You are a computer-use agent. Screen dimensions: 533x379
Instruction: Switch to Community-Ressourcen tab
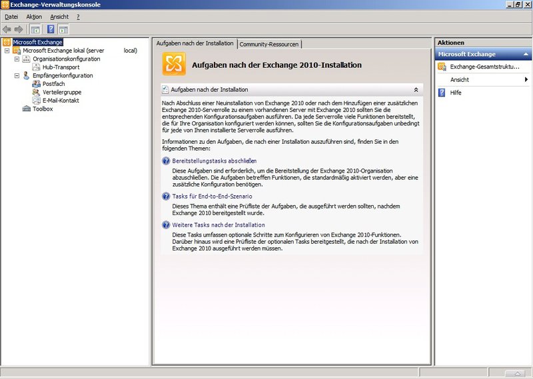pos(269,44)
